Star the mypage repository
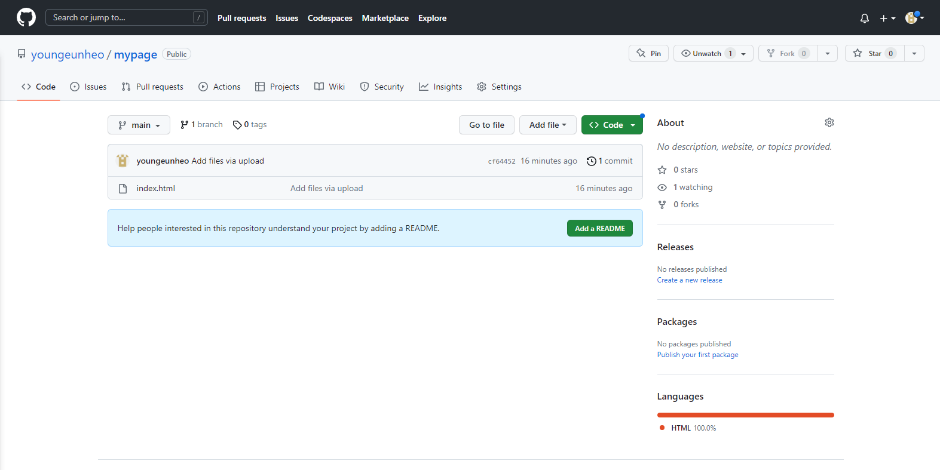This screenshot has height=470, width=940. coord(875,53)
